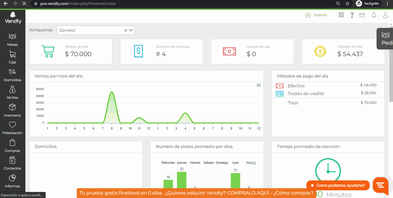393x198 pixels.
Task: Stop page loading in browser
Action: [x=24, y=4]
